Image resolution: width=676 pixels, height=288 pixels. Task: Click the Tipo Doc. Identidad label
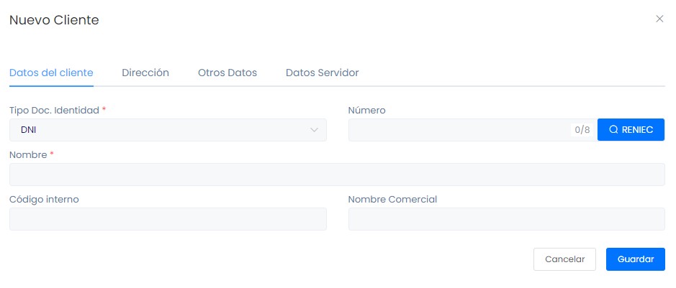coord(55,111)
